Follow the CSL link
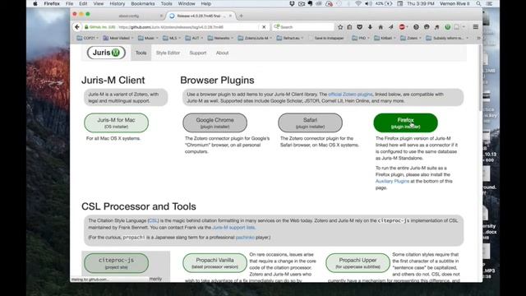This screenshot has width=526, height=296. [x=153, y=220]
